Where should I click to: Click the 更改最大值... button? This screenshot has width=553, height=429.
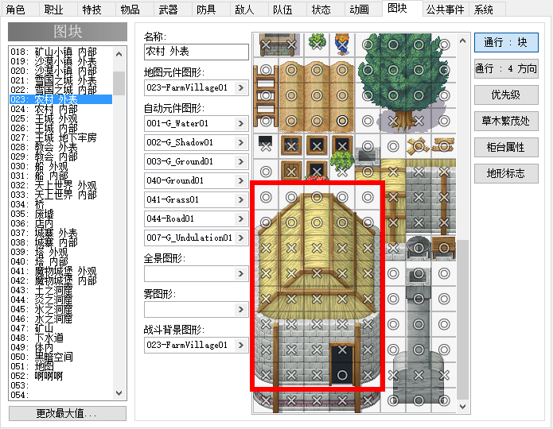(68, 413)
